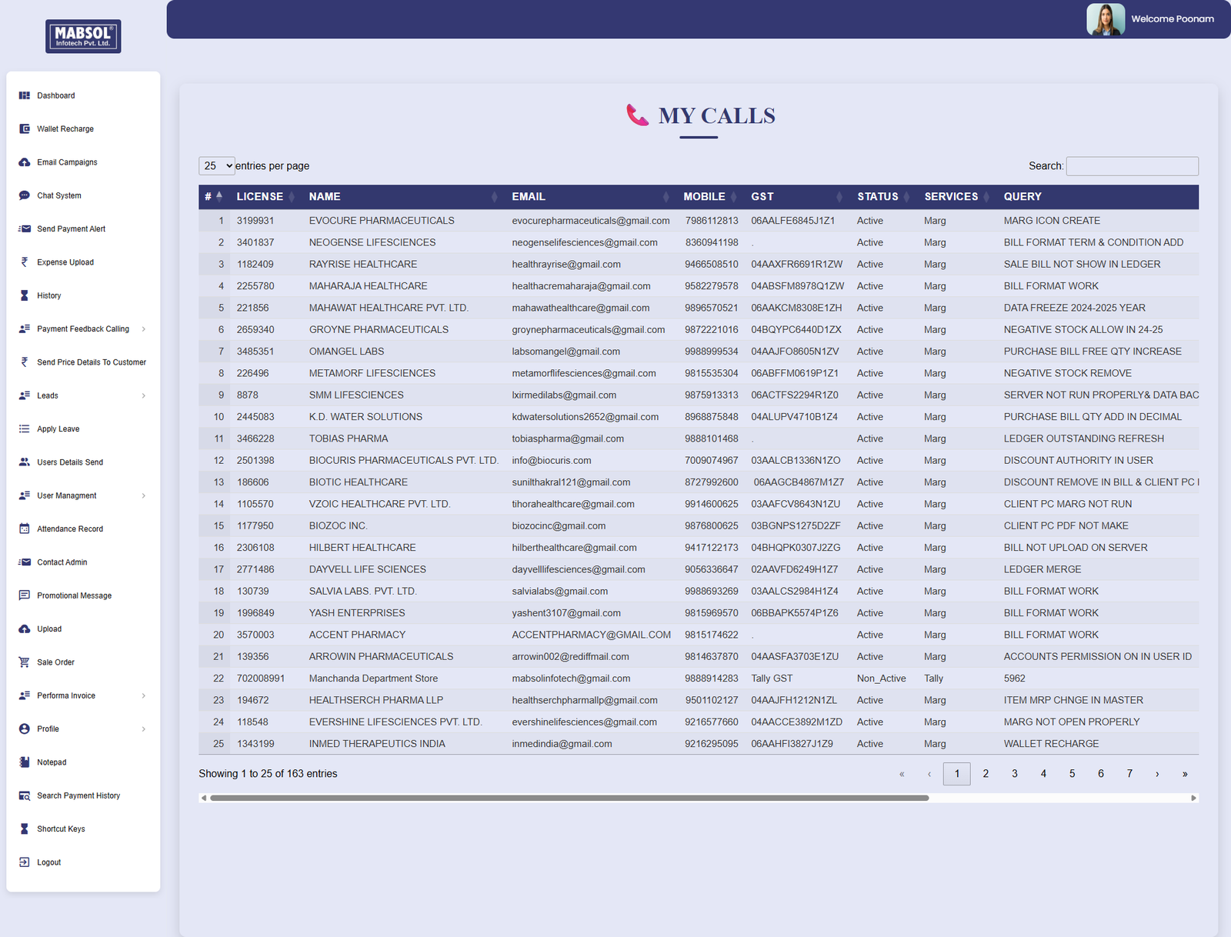Click the Notepad icon in sidebar
The image size is (1231, 937).
25,762
